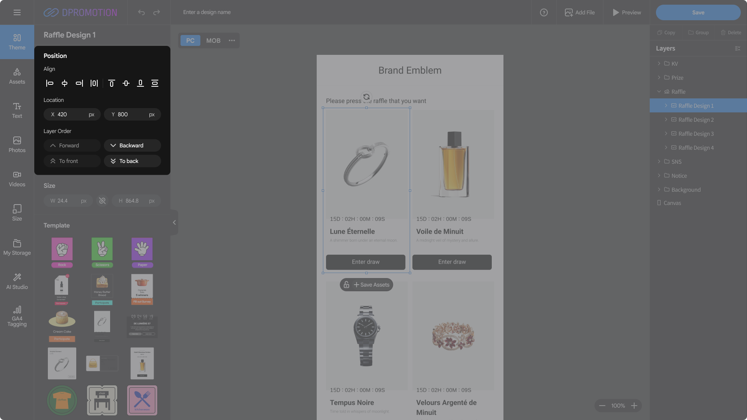Collapse the Raffle layer group
This screenshot has height=420, width=747.
pyautogui.click(x=659, y=91)
